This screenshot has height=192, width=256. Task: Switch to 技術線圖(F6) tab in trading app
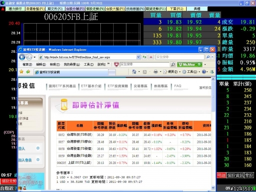pyautogui.click(x=135, y=9)
